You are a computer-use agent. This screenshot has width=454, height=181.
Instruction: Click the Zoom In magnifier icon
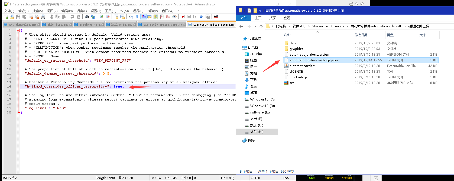(x=102, y=17)
